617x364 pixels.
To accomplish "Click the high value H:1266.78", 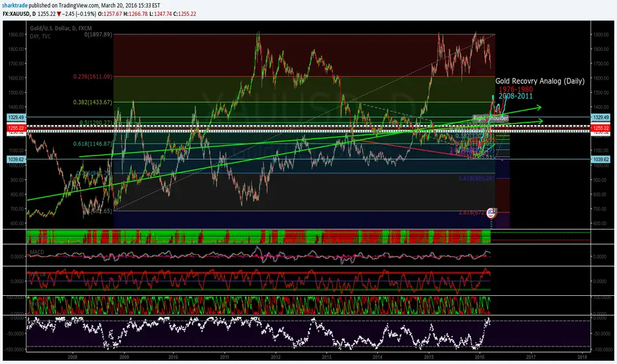I will pos(135,14).
